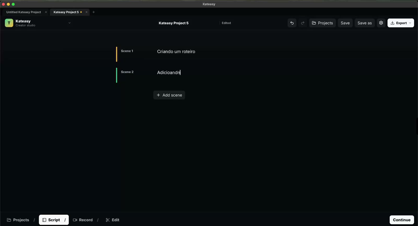Image resolution: width=418 pixels, height=226 pixels.
Task: Close the Kateasy Project 5 tab
Action: click(x=86, y=12)
